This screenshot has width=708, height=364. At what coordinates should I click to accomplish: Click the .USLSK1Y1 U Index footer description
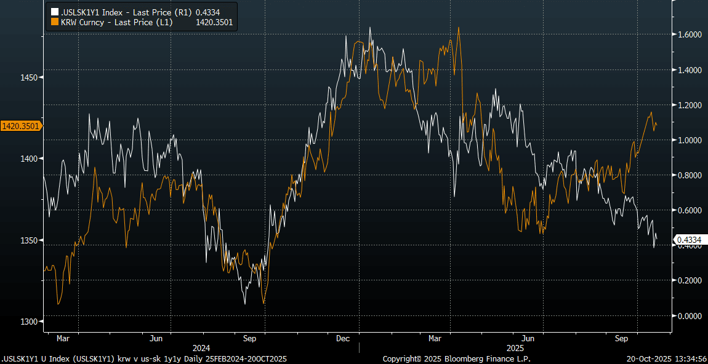[144, 358]
